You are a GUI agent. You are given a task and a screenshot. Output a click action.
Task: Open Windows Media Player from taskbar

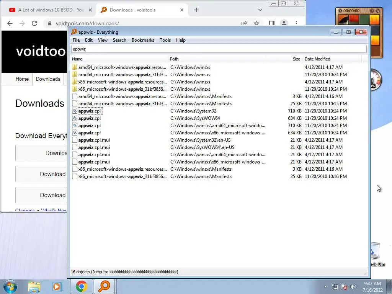(57, 286)
